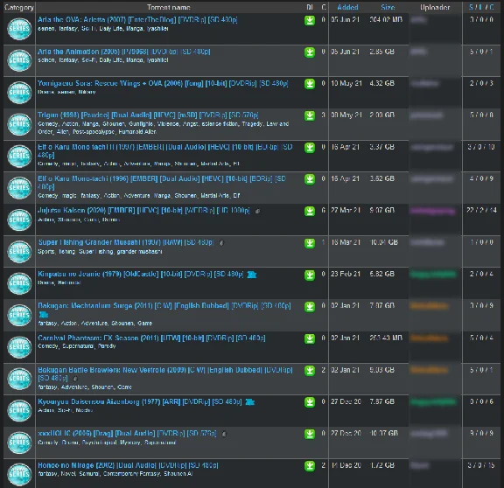Click the Category column header
This screenshot has width=504, height=488.
(x=19, y=7)
